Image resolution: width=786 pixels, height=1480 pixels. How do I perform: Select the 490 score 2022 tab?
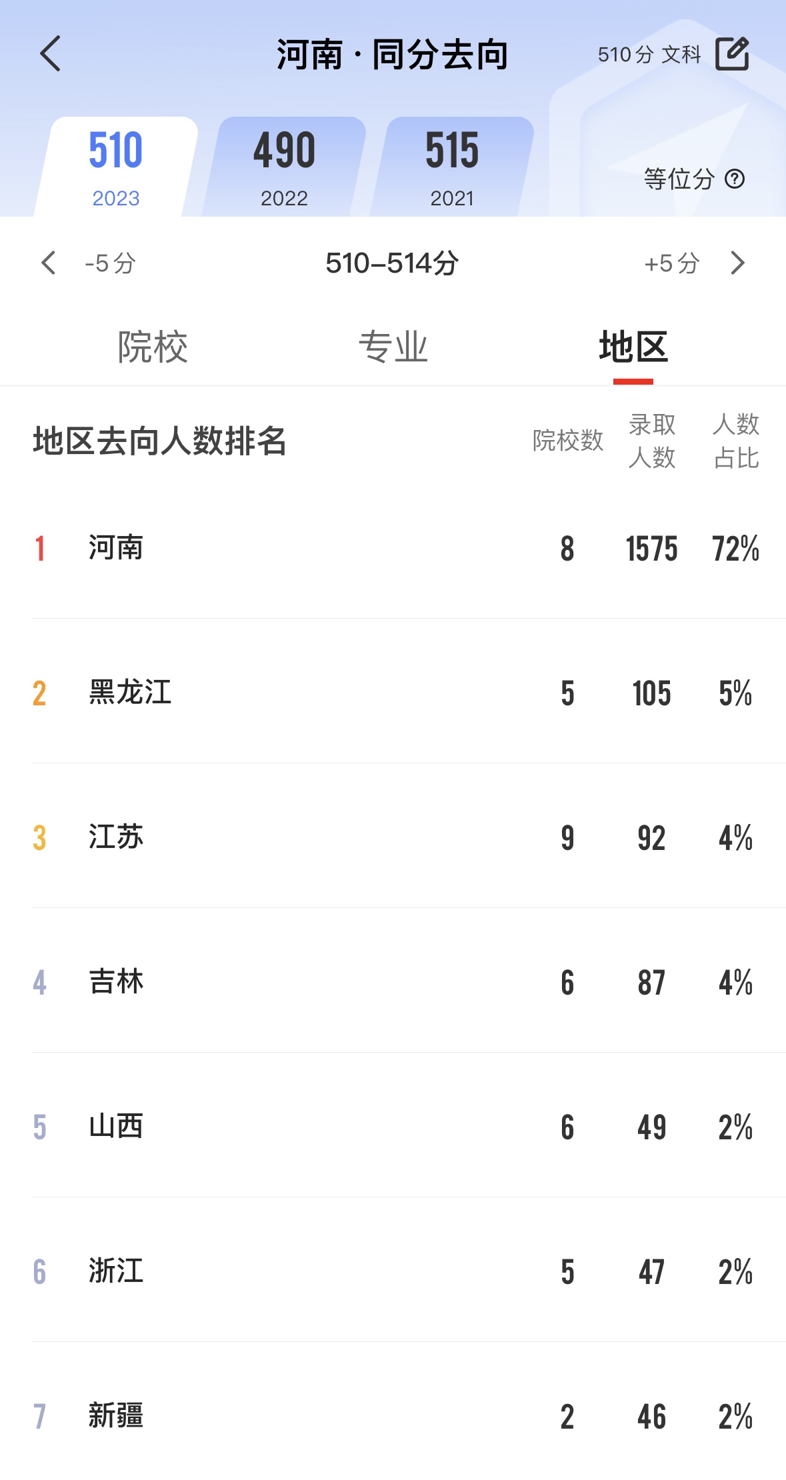point(284,167)
